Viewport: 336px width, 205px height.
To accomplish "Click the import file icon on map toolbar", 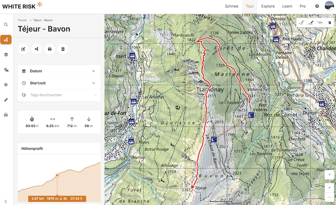I will [329, 23].
